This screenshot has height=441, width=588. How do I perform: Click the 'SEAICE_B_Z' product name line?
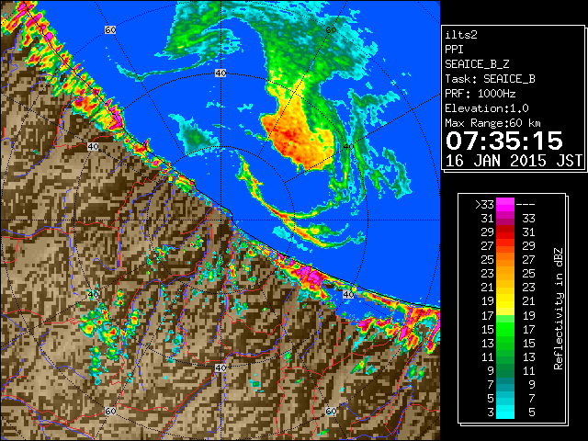coord(477,64)
